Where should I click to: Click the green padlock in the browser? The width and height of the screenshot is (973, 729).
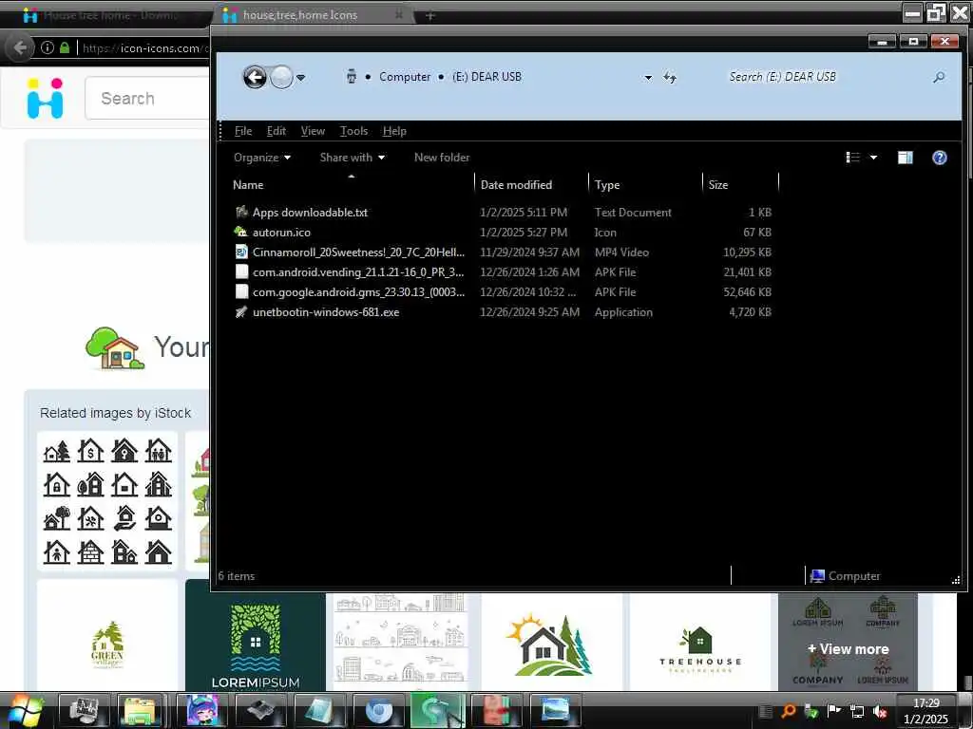(65, 47)
